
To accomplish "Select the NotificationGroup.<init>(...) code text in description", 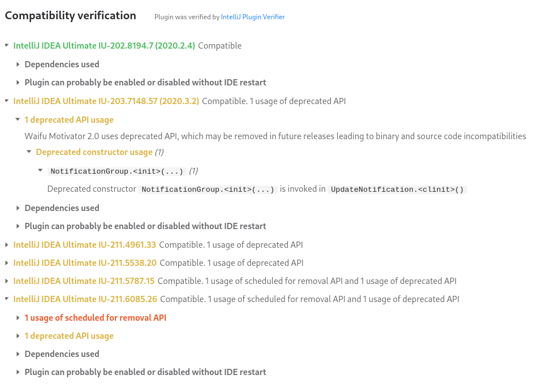I will point(208,189).
